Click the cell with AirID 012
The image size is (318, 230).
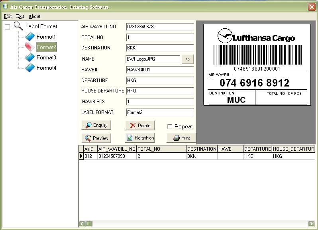[90, 156]
